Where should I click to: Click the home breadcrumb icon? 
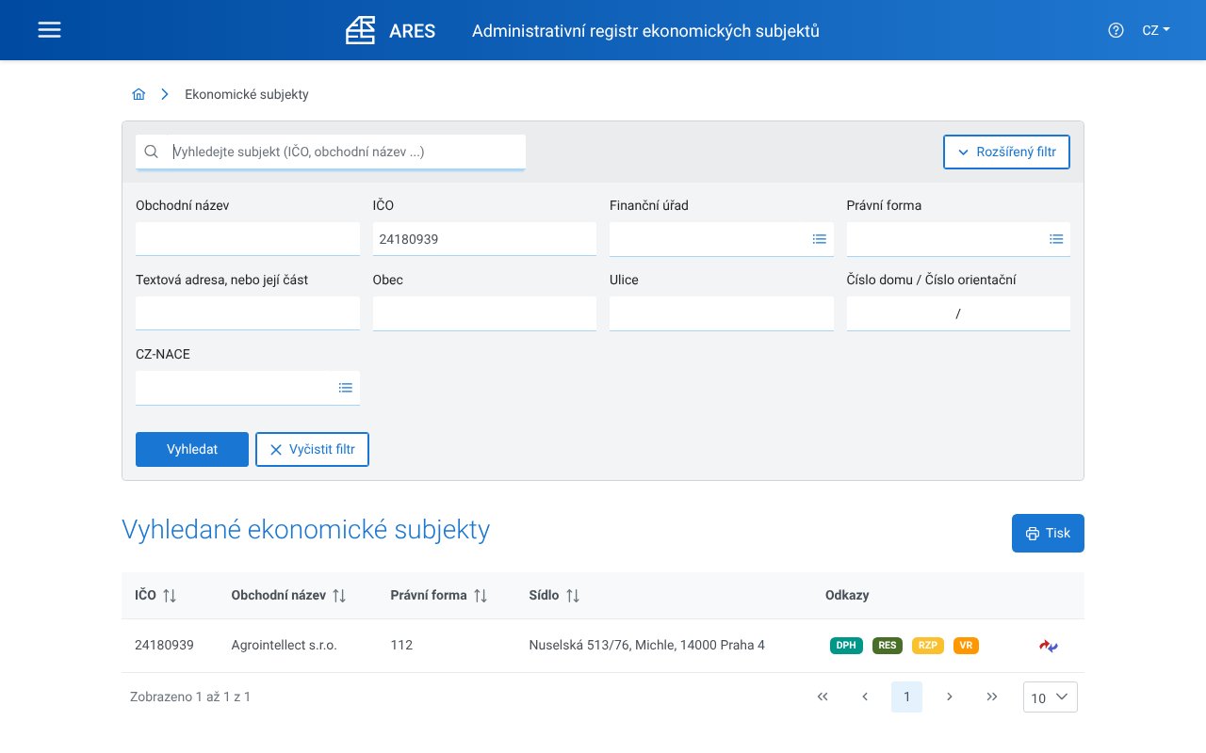pos(139,93)
